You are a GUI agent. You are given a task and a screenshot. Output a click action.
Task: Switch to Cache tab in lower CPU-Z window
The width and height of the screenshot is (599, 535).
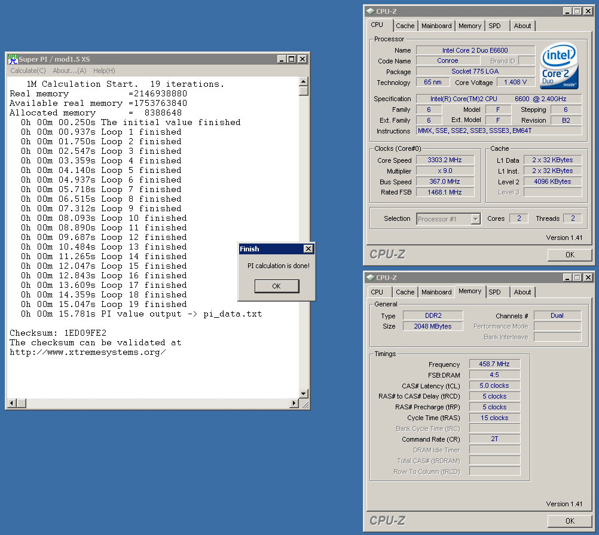coord(405,292)
